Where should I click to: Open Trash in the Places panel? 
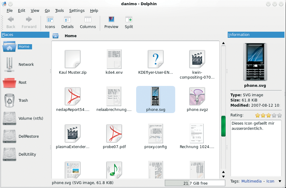click(x=16, y=100)
